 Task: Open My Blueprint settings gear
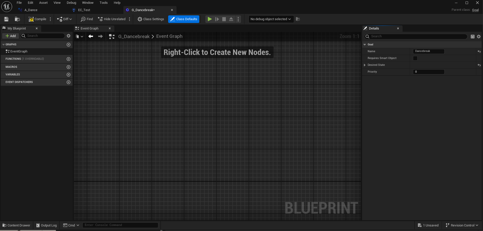69,36
